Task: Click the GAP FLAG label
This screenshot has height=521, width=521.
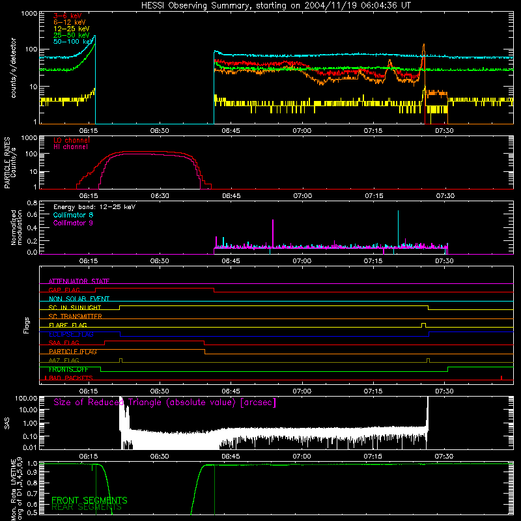Action: tap(64, 290)
